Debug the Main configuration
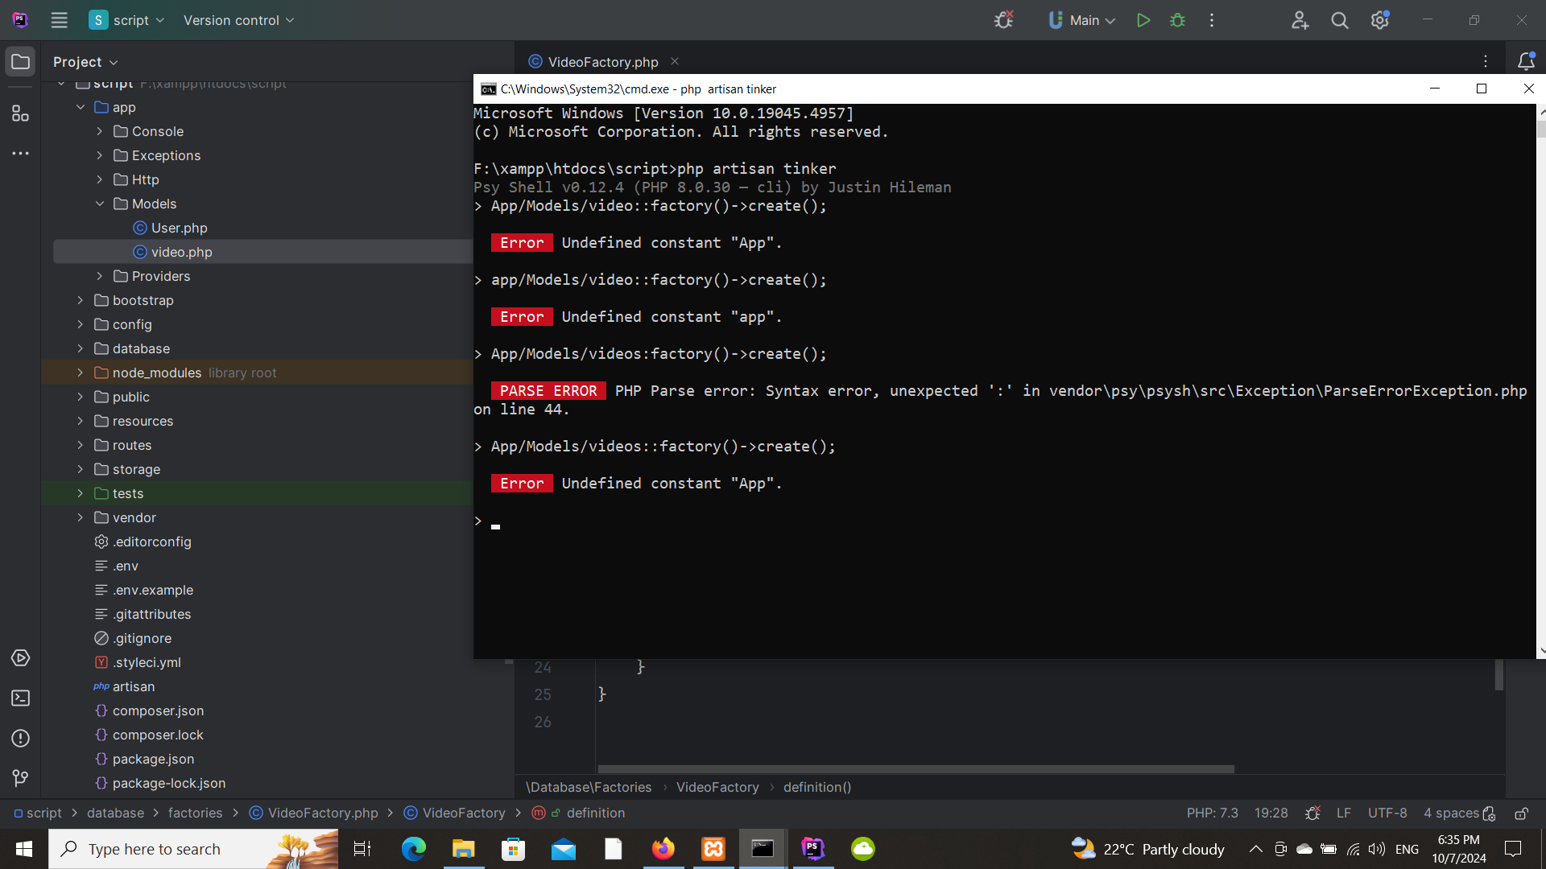1546x869 pixels. (x=1177, y=20)
